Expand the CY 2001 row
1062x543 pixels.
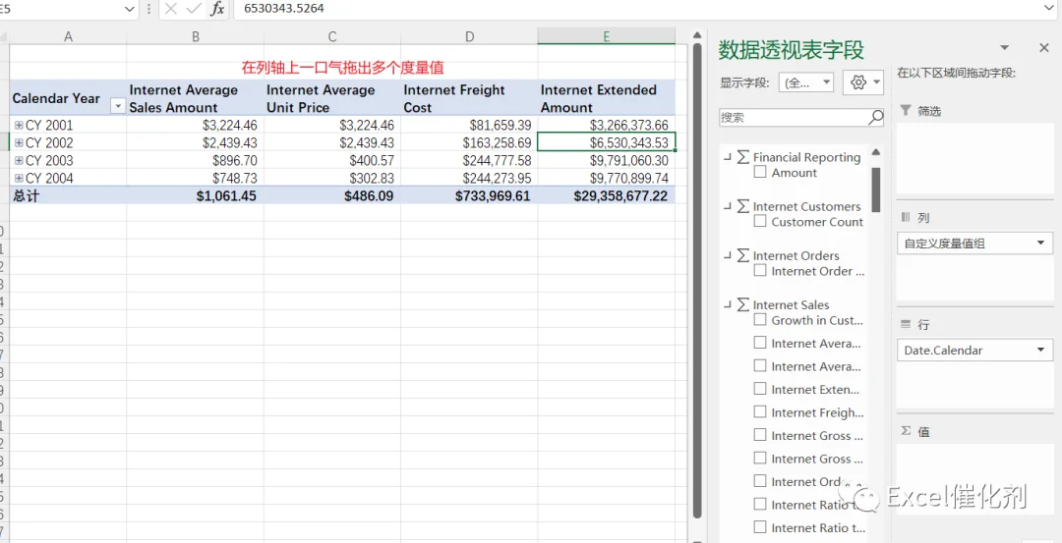pos(19,125)
